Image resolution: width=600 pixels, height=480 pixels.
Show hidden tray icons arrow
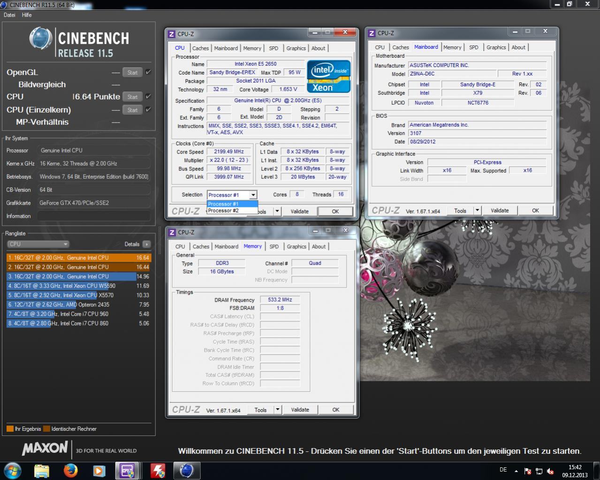(516, 471)
